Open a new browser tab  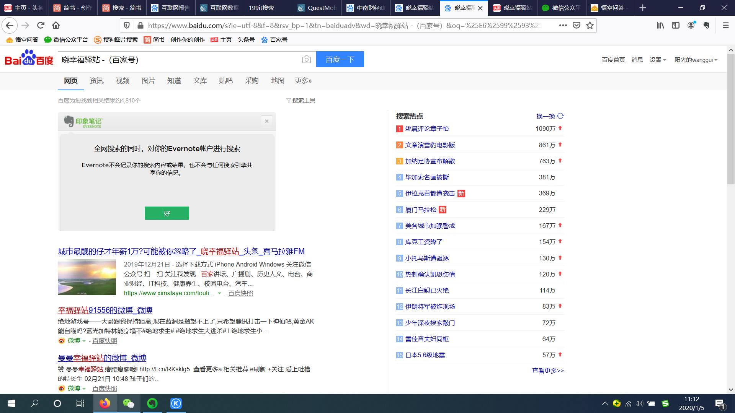(643, 8)
